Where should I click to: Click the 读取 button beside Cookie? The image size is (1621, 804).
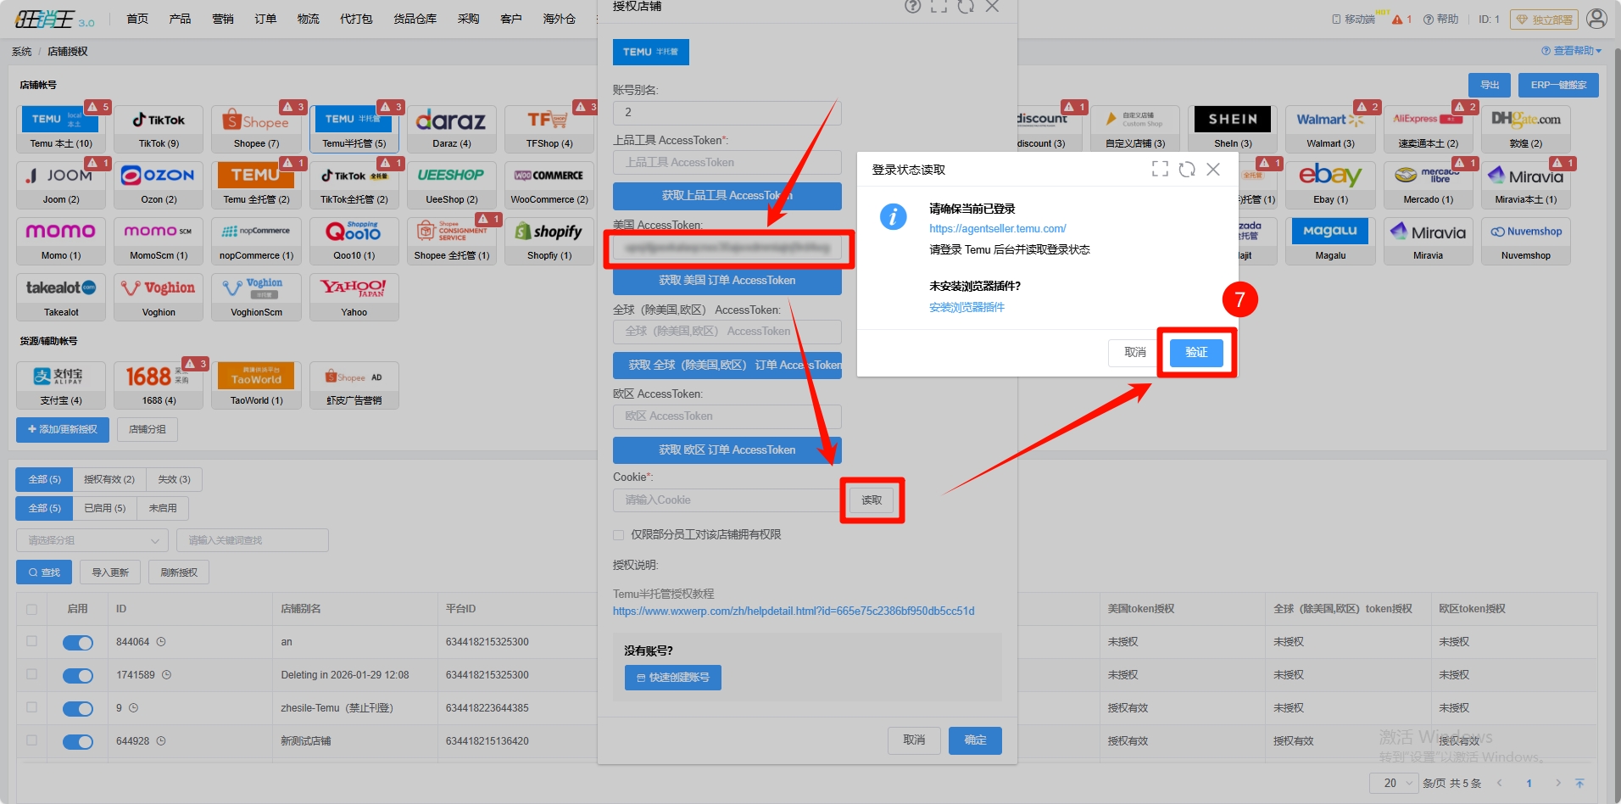click(x=872, y=500)
